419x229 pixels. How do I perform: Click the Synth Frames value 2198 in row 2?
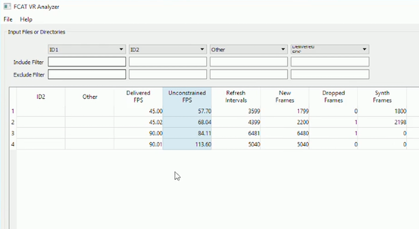(400, 122)
